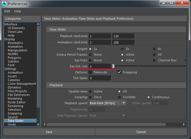Set Key ticks to Channel Box
The width and height of the screenshot is (191, 139).
154,60
